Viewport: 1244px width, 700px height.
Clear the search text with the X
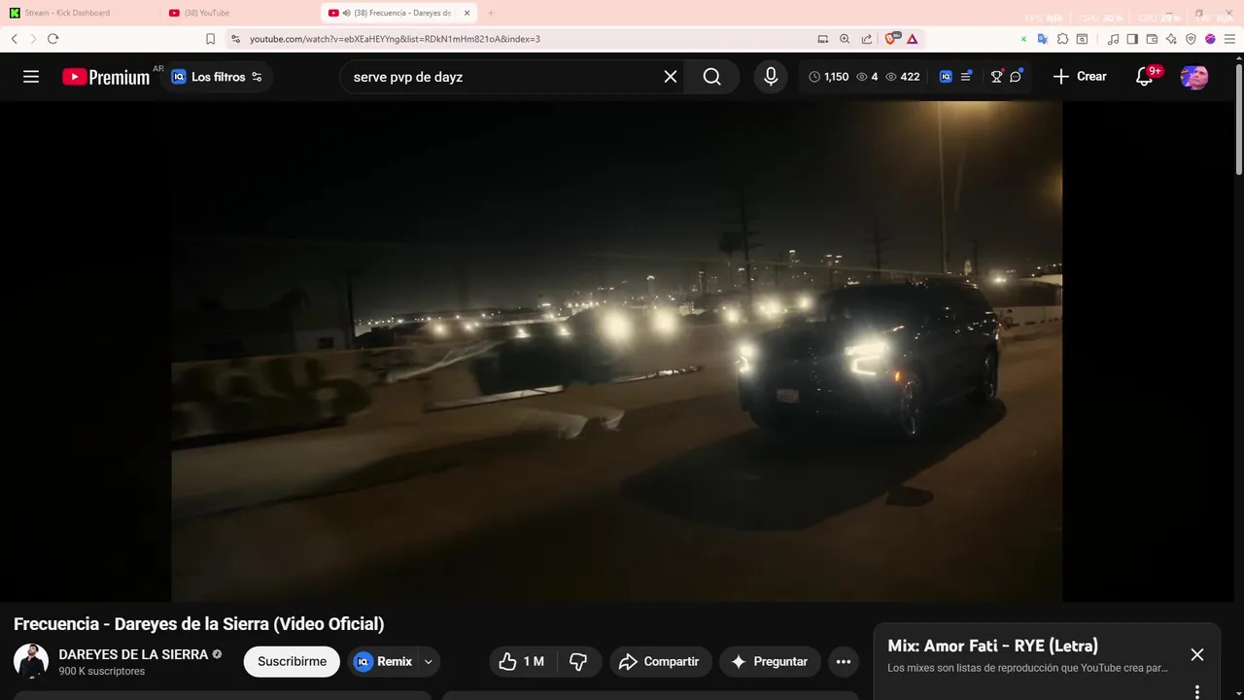pos(671,77)
